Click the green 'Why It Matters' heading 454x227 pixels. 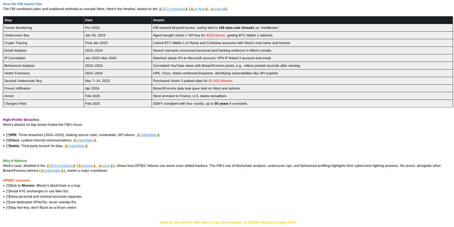(15, 161)
